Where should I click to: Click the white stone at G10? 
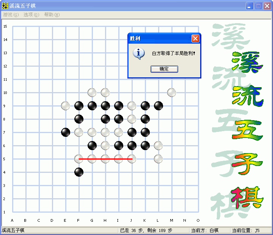pos(92,92)
